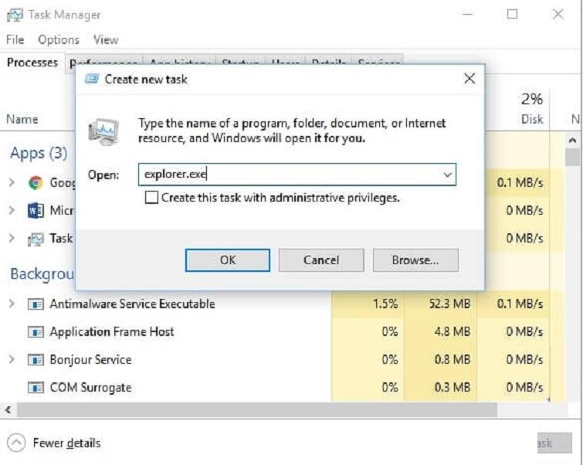The width and height of the screenshot is (583, 465).
Task: Expand the Google Chrome app row
Action: [x=12, y=183]
